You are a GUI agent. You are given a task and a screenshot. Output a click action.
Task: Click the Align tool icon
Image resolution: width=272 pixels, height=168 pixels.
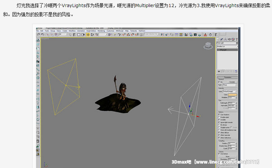pyautogui.click(x=166, y=35)
